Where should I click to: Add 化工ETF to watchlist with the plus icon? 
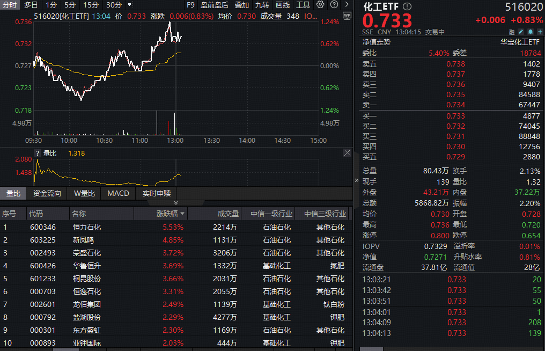540,32
